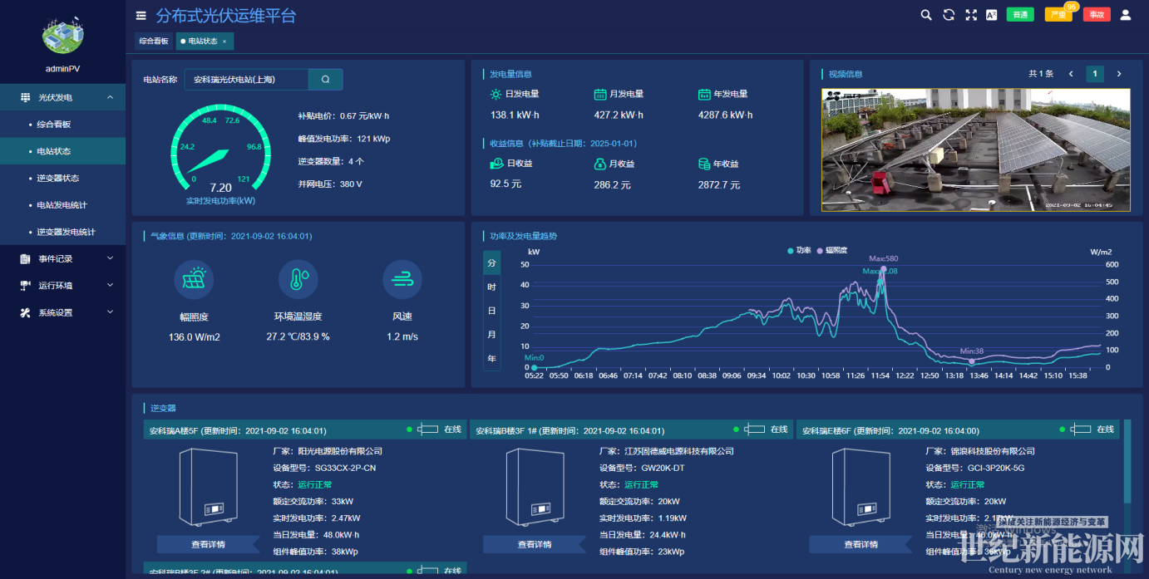Click 查看详情 for 安科瑞E楼6F inverter
This screenshot has width=1149, height=579.
tap(861, 544)
